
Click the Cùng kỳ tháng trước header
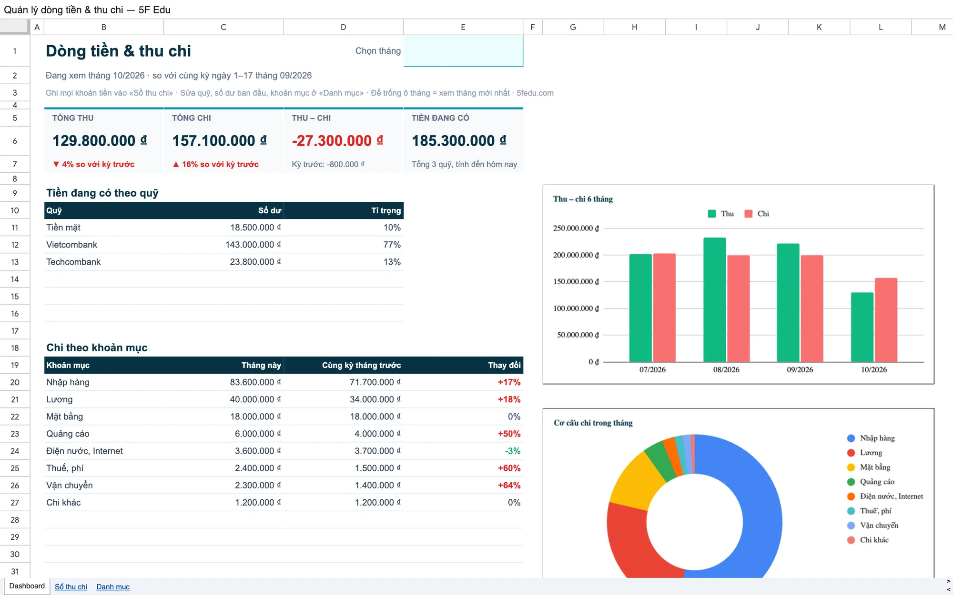361,365
